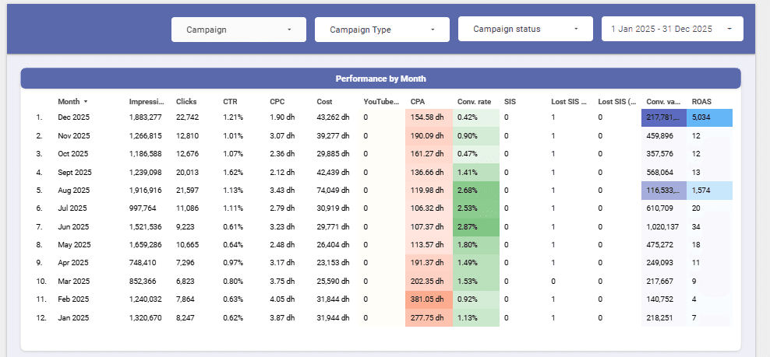Screen dimensions: 770x357
Task: Select the Dec 2025 month cell
Action: coord(73,117)
